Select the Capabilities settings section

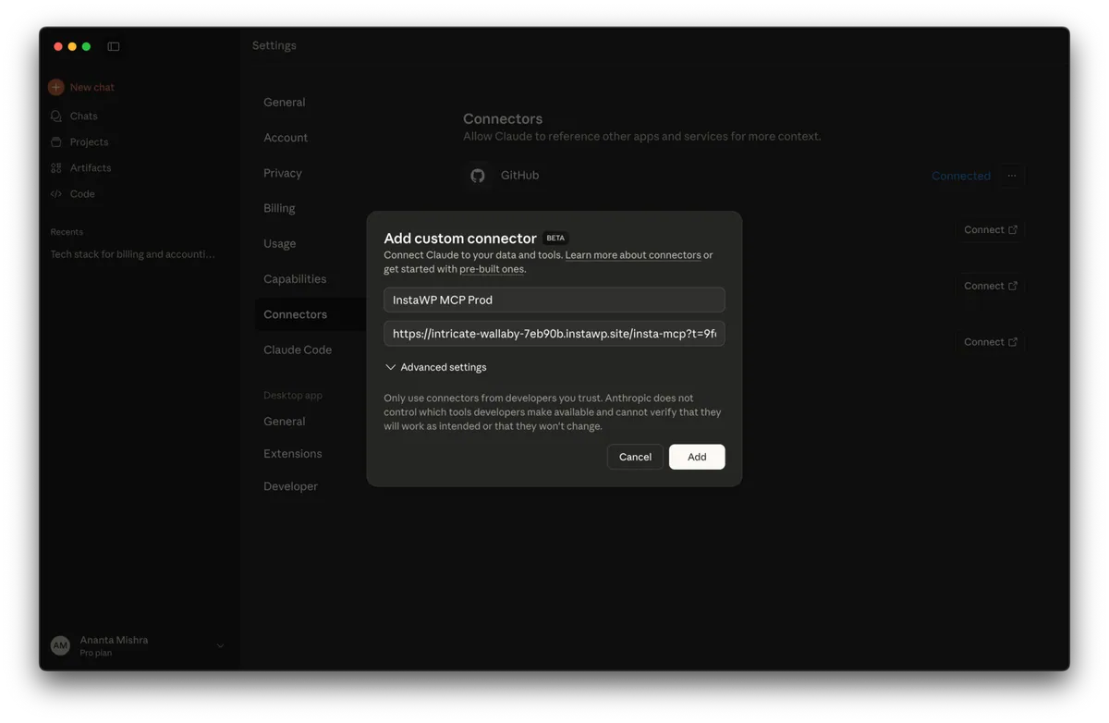[x=295, y=278]
